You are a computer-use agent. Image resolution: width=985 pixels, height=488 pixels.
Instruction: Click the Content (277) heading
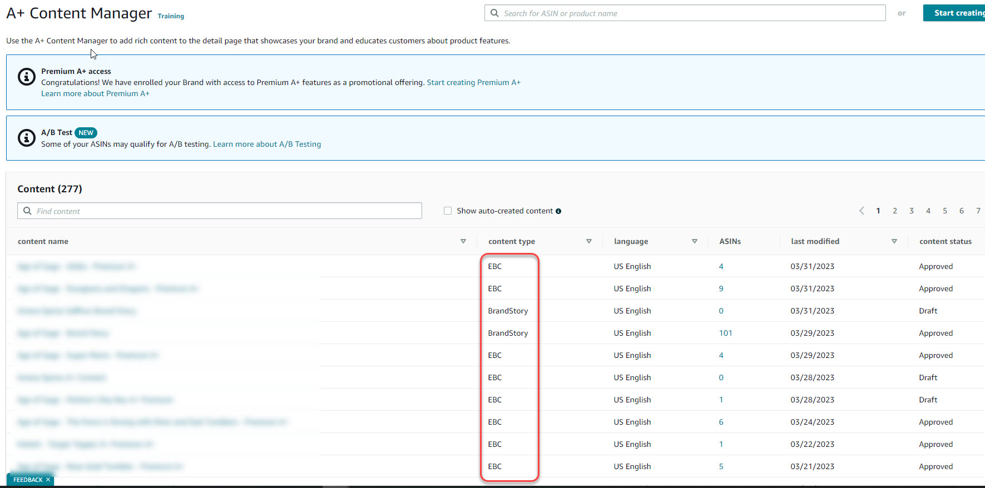click(x=50, y=189)
